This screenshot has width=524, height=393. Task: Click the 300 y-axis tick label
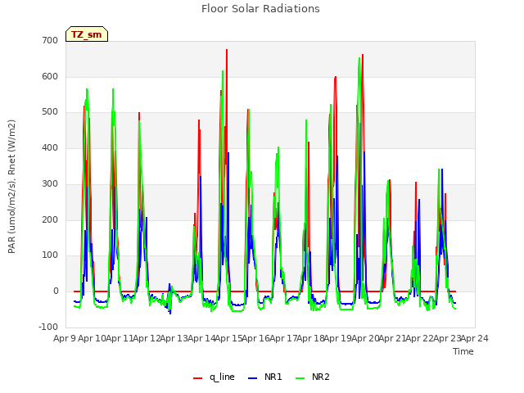50,183
